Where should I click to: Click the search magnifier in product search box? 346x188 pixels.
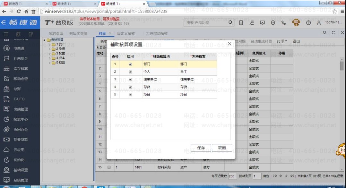[x=230, y=22]
